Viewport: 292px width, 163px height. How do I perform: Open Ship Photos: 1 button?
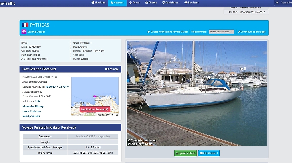point(209,153)
